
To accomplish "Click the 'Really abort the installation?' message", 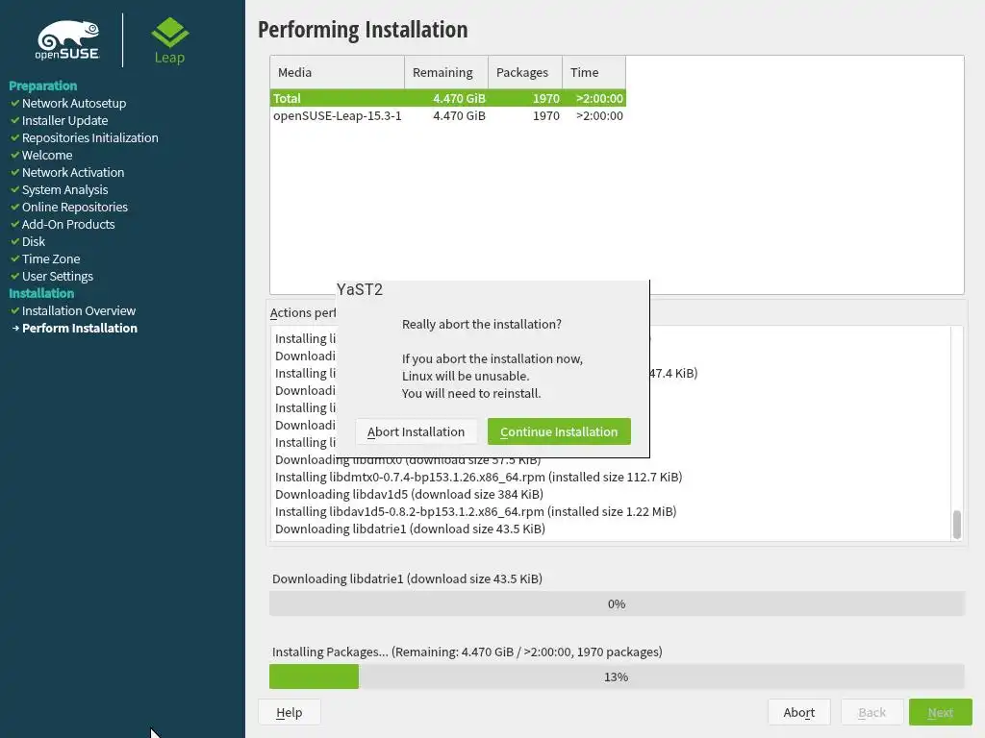I will [482, 325].
